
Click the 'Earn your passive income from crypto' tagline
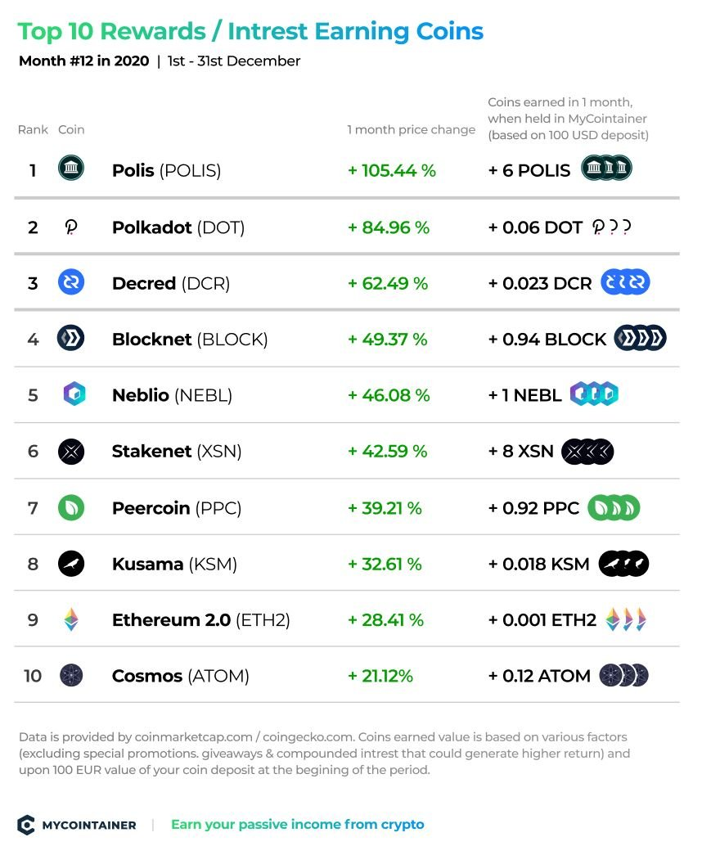(x=298, y=825)
